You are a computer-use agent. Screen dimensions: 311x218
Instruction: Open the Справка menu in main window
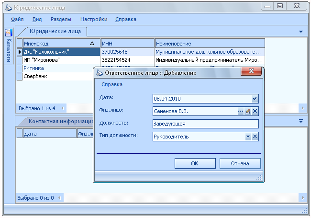click(x=126, y=19)
